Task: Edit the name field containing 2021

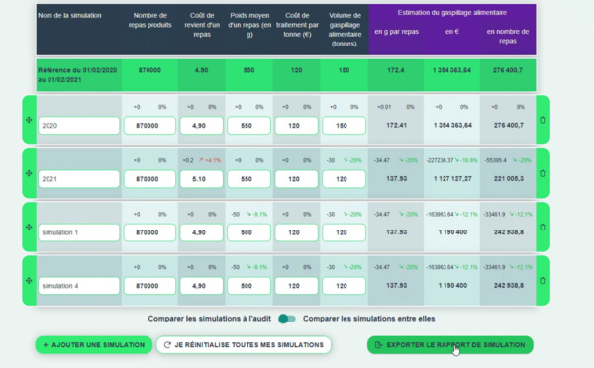Action: (x=79, y=179)
